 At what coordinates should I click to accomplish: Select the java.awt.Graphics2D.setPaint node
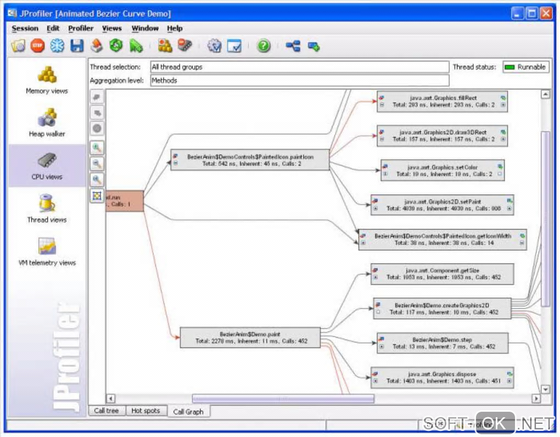[443, 205]
